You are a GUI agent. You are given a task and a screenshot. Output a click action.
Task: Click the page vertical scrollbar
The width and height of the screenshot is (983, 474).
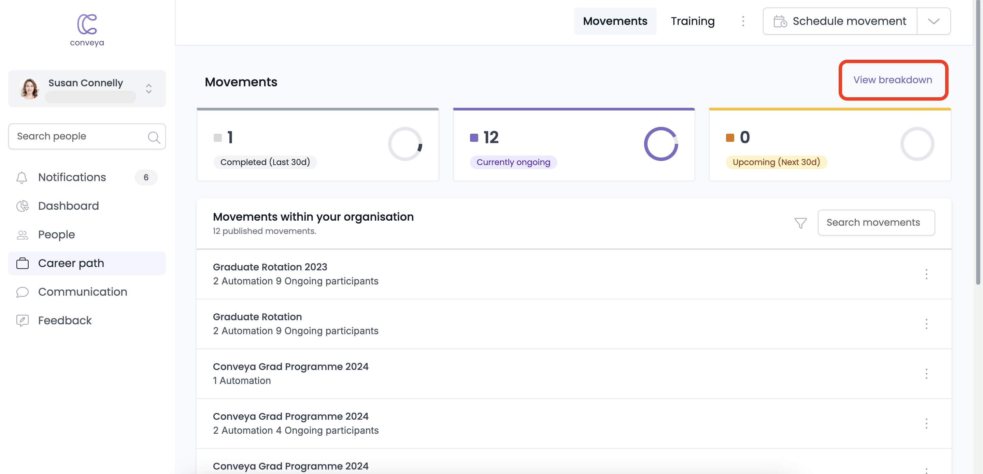(x=978, y=142)
